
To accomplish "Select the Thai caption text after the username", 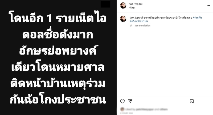I will click(x=168, y=18).
